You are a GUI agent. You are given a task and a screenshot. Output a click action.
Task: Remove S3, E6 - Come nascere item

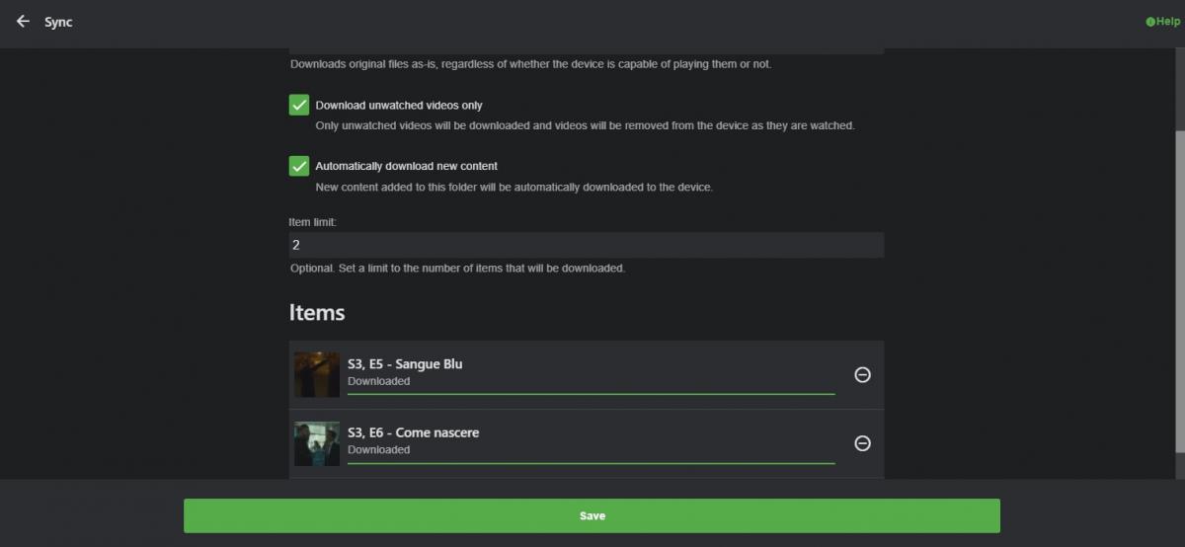coord(862,443)
